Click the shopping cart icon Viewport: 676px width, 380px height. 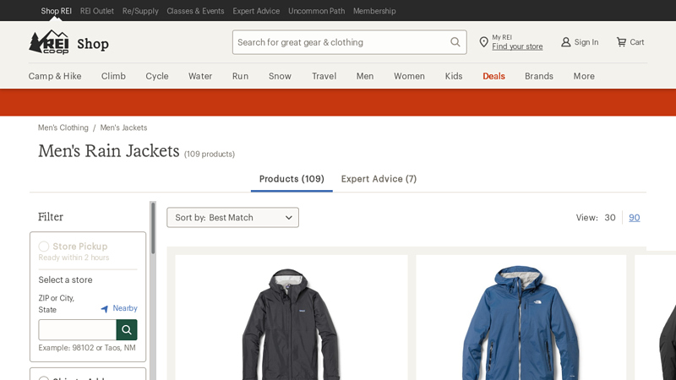coord(621,41)
